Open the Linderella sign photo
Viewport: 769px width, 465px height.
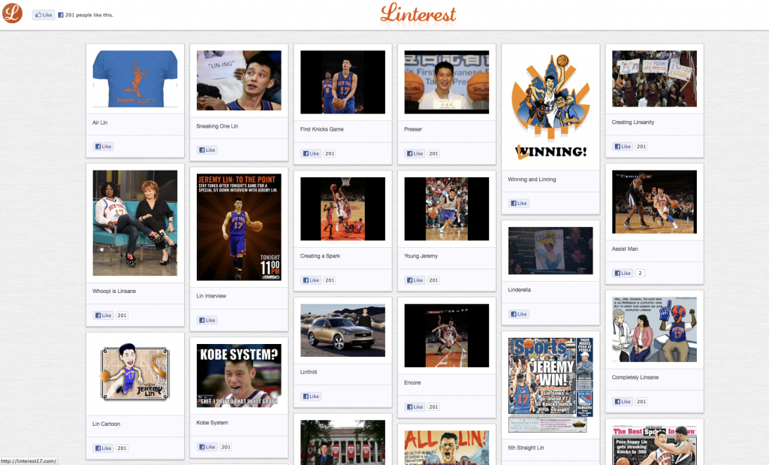550,251
